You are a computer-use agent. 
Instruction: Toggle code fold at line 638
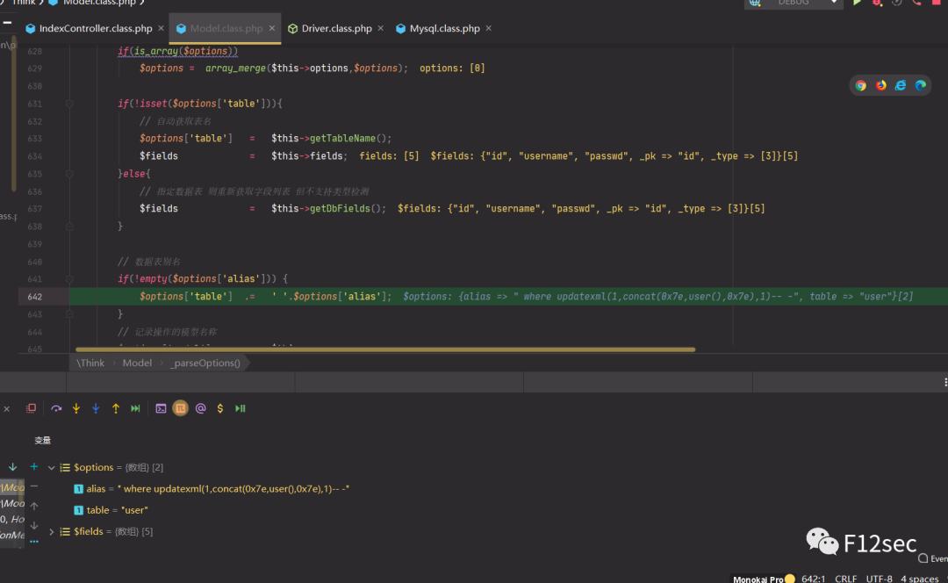[69, 227]
